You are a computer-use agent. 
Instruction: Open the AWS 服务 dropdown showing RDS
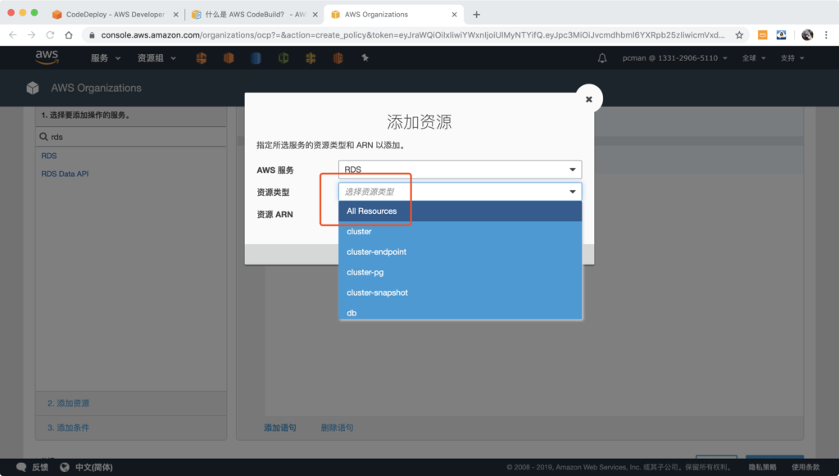tap(460, 170)
